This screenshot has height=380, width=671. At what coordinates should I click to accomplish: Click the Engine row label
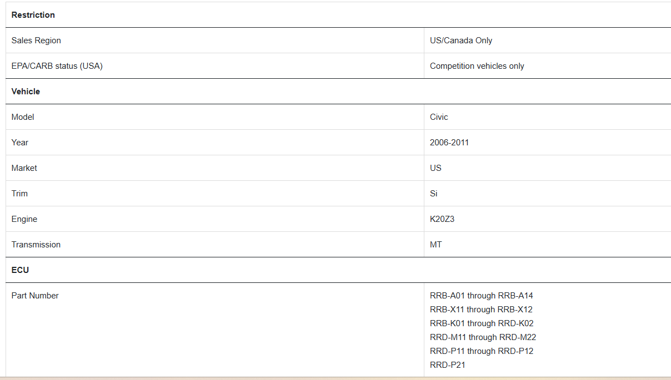point(24,219)
